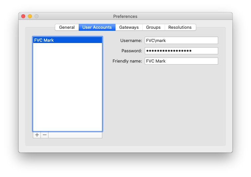Select the User Accounts tab
Screen dimensions: 251x177
point(97,27)
